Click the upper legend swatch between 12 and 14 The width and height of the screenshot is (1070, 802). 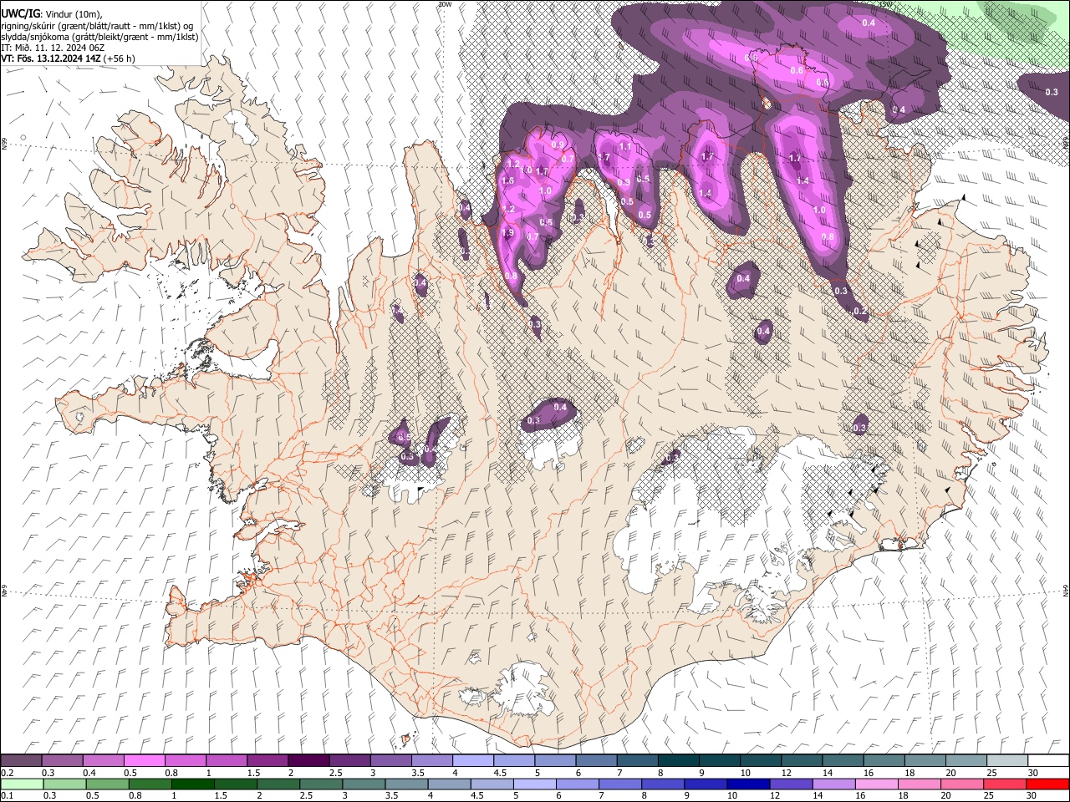point(802,761)
